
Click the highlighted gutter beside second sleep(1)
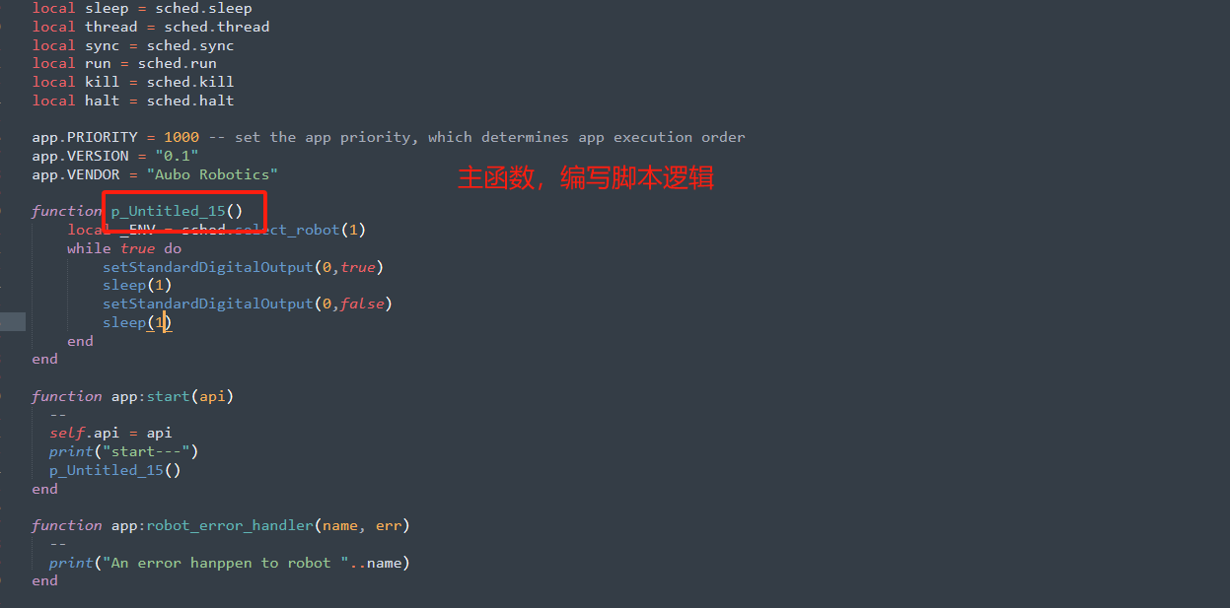click(13, 322)
